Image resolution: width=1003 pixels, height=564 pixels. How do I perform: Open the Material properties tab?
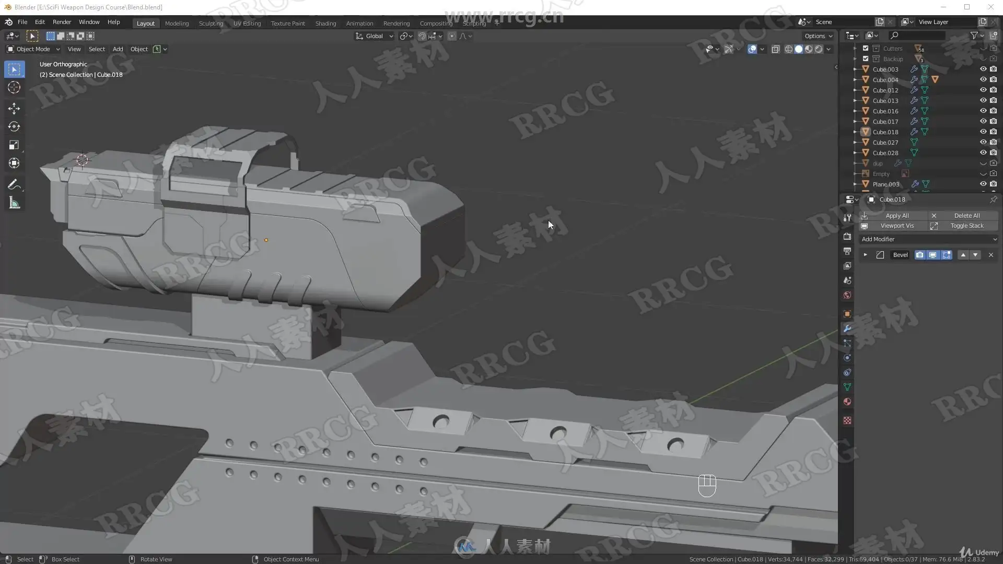pyautogui.click(x=847, y=402)
